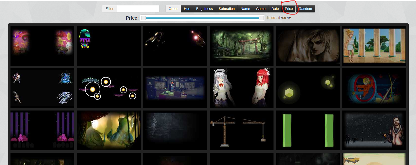The width and height of the screenshot is (416, 165).
Task: Select the Price order button
Action: pyautogui.click(x=289, y=9)
